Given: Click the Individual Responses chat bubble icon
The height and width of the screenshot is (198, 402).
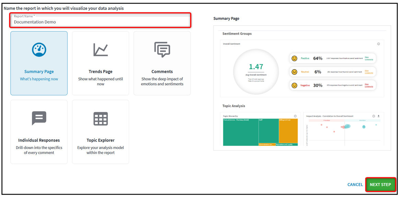Looking at the screenshot, I should tap(39, 118).
